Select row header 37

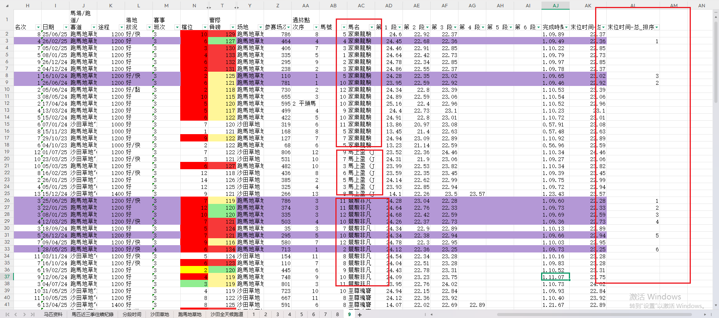[x=7, y=277]
